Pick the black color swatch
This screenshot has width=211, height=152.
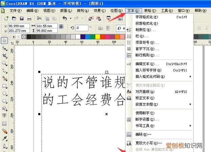29,36
